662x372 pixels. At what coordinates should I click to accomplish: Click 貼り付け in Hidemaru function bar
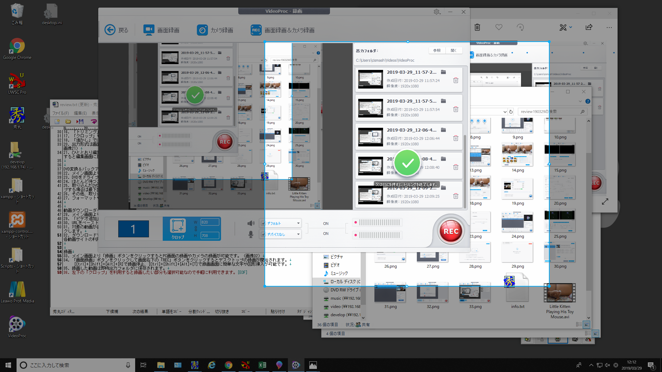coord(278,311)
